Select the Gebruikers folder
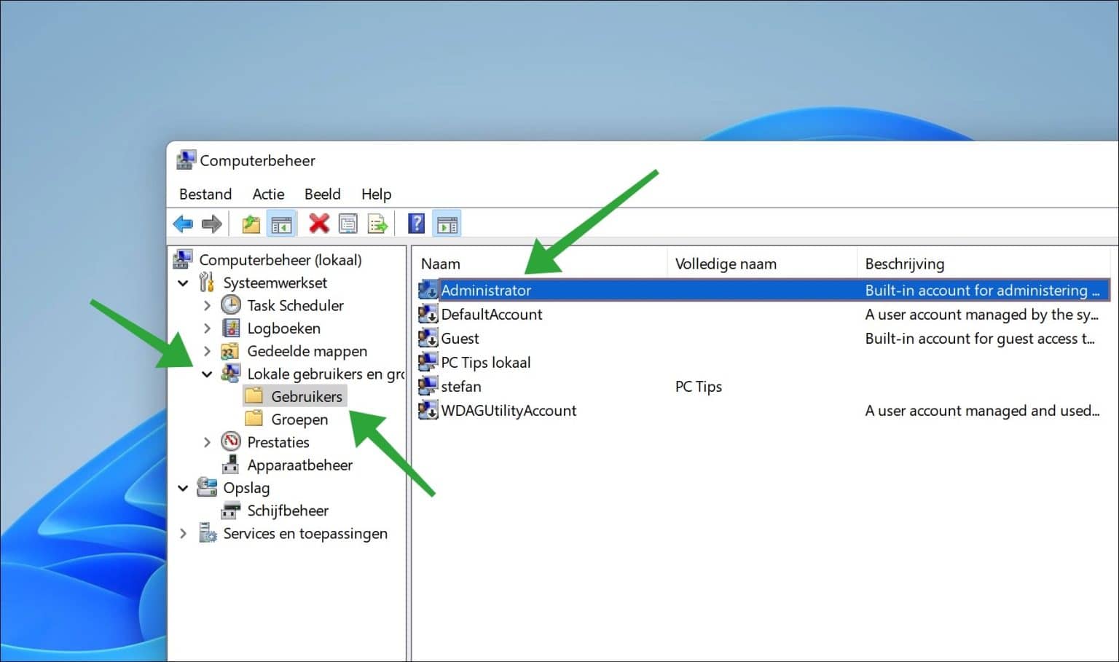Viewport: 1119px width, 662px height. (x=307, y=396)
